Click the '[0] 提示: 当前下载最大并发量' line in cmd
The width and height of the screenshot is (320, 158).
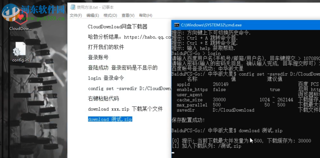click(241, 141)
